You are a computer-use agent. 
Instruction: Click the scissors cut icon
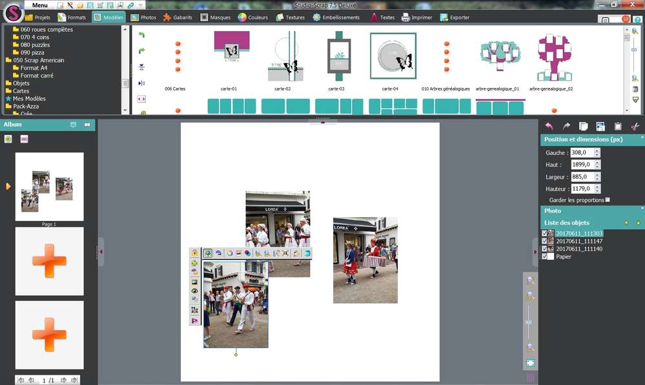pyautogui.click(x=635, y=127)
